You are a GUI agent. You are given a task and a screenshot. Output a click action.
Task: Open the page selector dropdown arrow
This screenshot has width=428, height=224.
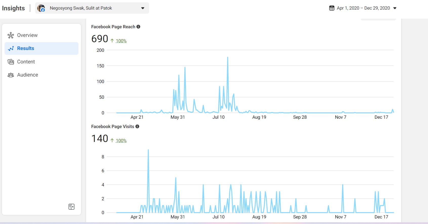pyautogui.click(x=143, y=8)
